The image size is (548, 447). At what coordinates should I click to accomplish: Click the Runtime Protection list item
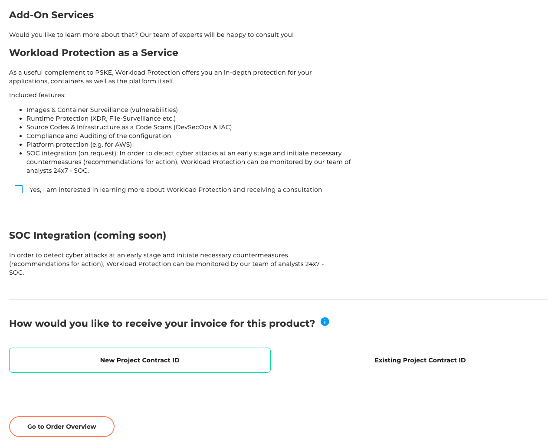[x=101, y=118]
